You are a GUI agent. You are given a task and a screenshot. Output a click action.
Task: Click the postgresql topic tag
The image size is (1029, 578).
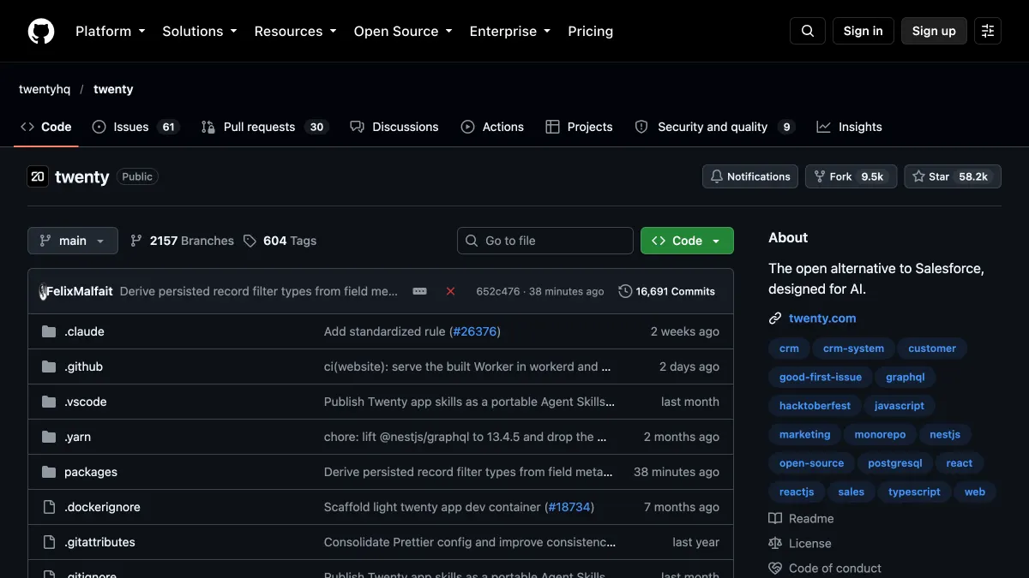click(894, 463)
